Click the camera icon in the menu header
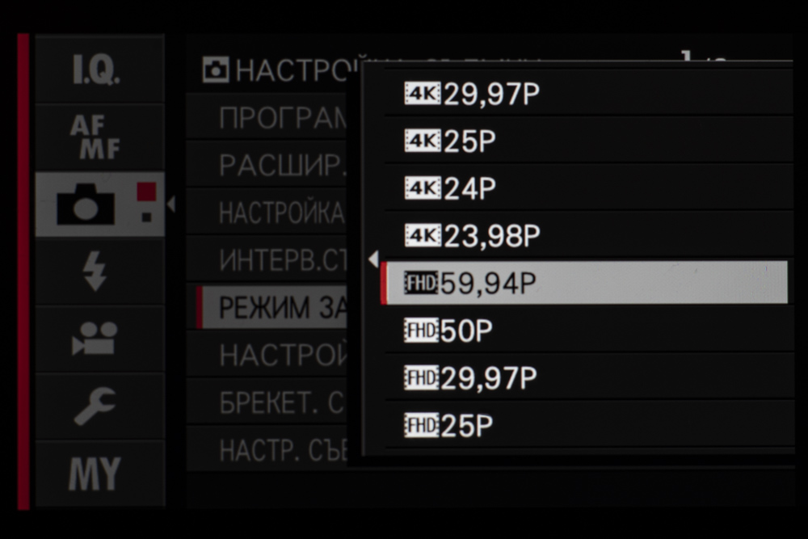Image resolution: width=808 pixels, height=539 pixels. (x=216, y=71)
